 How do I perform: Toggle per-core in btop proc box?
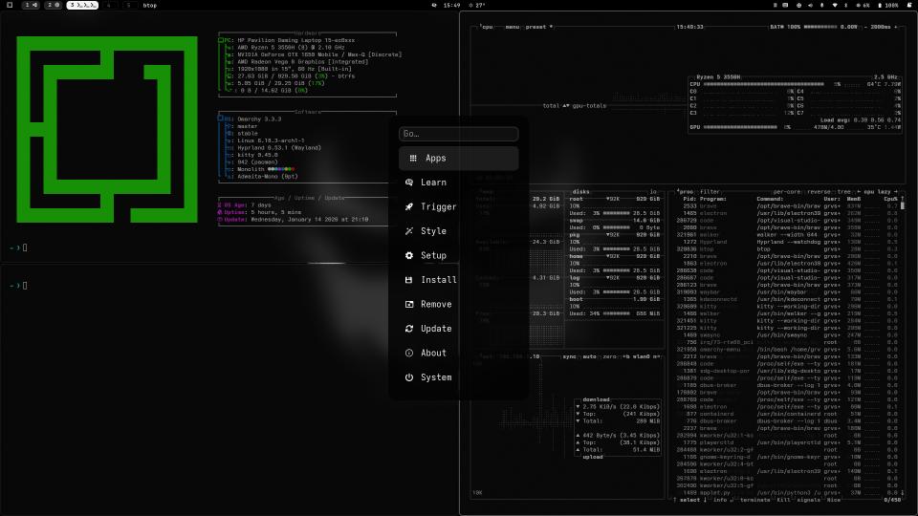(x=786, y=192)
